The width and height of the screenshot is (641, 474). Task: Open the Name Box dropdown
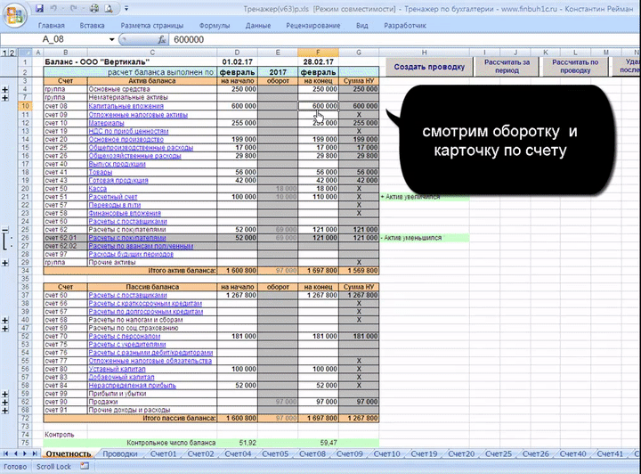coord(111,40)
